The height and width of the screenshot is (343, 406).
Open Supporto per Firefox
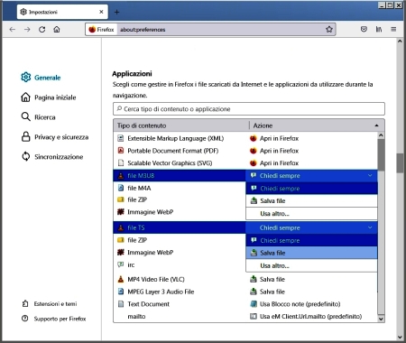54,319
